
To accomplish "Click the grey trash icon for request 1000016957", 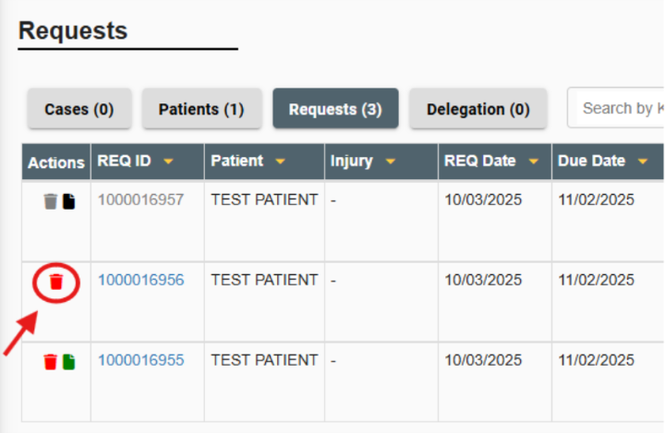I will coord(51,200).
